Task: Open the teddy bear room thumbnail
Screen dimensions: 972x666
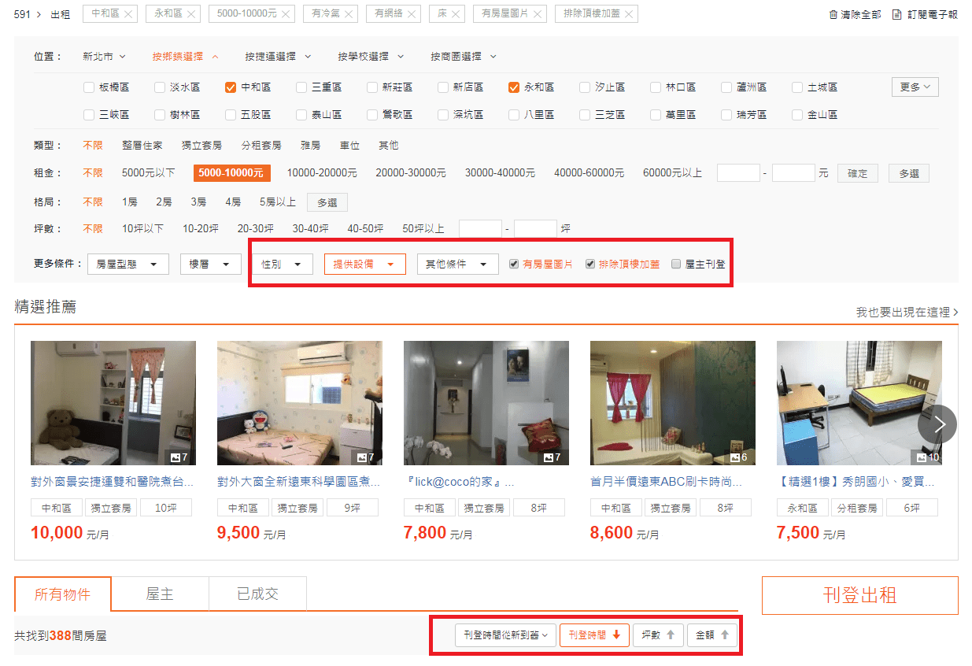Action: (x=113, y=403)
